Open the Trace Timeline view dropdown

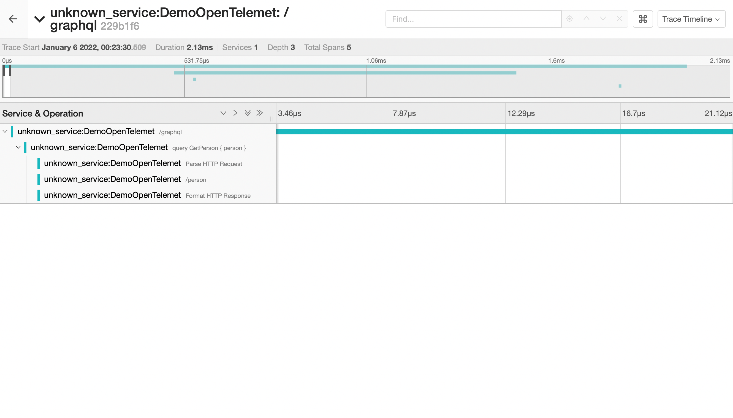[691, 19]
